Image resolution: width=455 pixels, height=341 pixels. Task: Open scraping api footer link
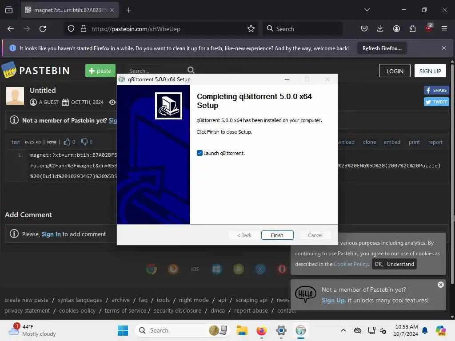[x=251, y=300]
